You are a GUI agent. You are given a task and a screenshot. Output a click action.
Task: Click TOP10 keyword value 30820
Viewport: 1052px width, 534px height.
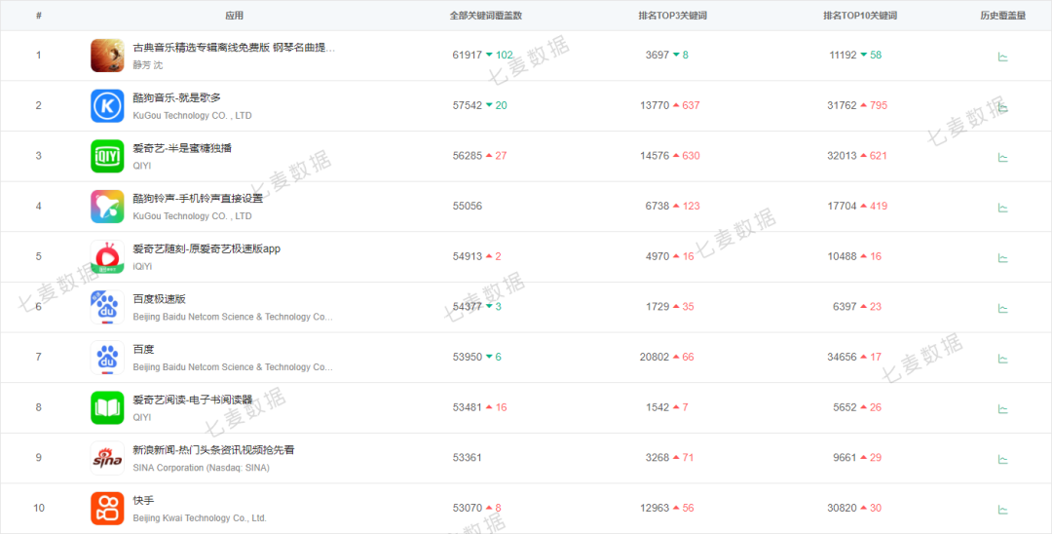click(842, 508)
